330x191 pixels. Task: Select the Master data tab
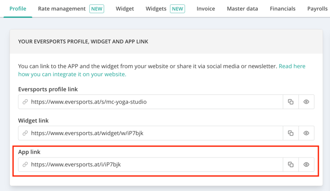[x=242, y=9]
